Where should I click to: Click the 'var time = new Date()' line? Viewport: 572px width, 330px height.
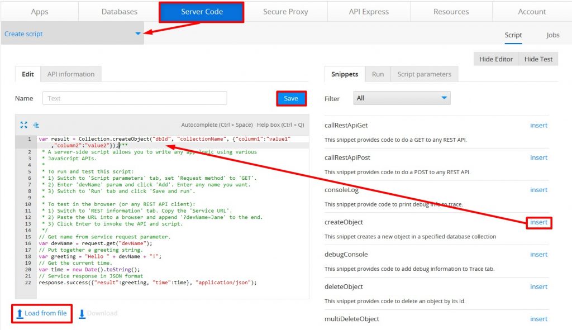pyautogui.click(x=89, y=270)
